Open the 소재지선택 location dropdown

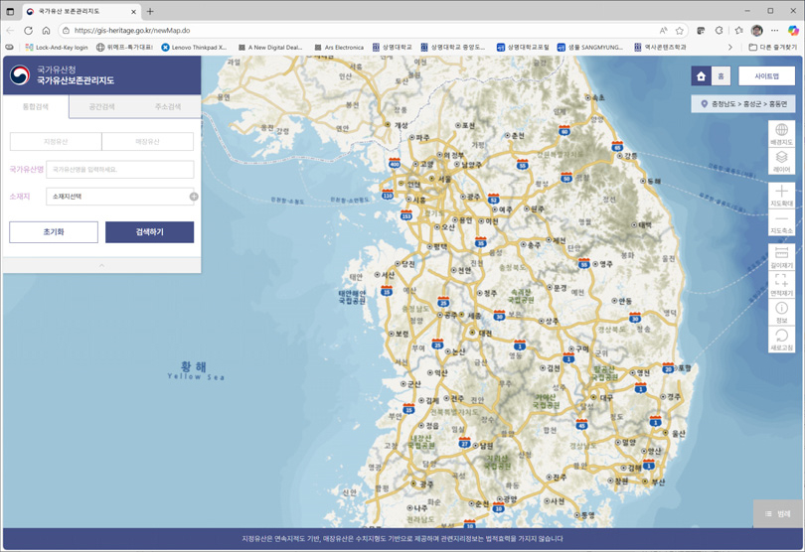(119, 197)
